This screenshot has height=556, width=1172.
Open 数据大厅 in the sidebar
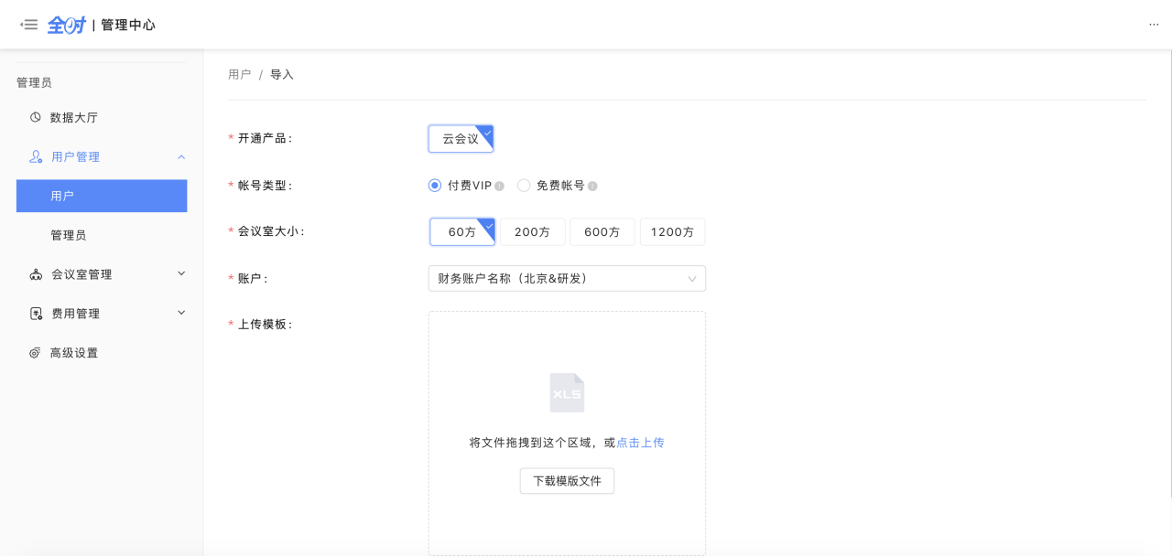(x=74, y=118)
